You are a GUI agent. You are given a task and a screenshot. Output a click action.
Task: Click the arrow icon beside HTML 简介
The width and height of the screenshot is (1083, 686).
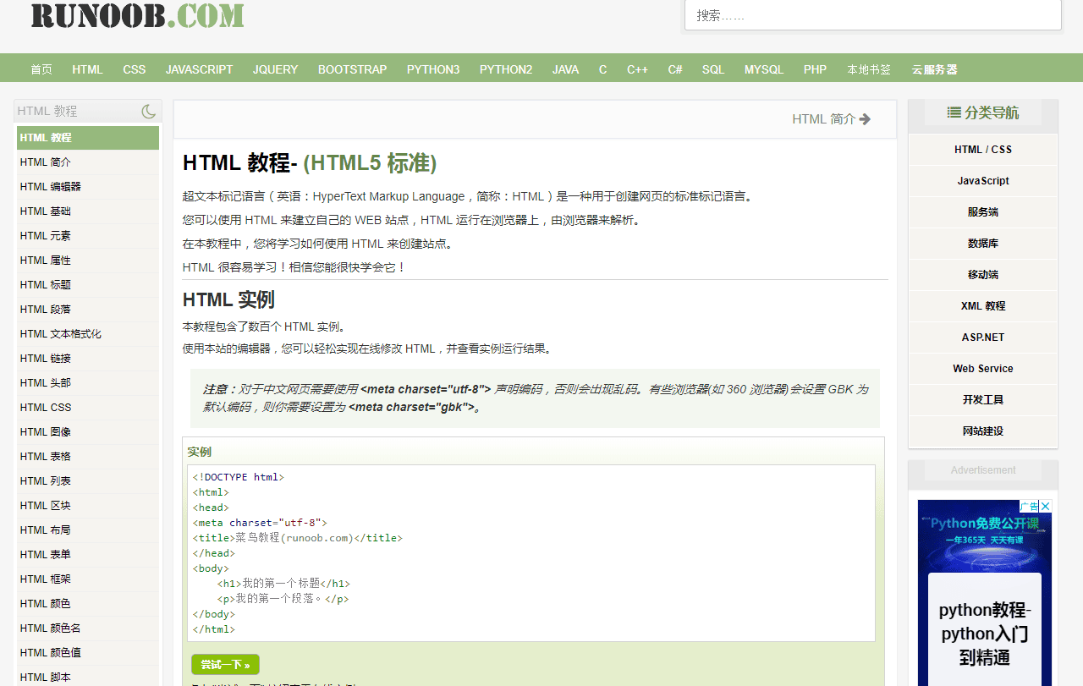pos(865,119)
